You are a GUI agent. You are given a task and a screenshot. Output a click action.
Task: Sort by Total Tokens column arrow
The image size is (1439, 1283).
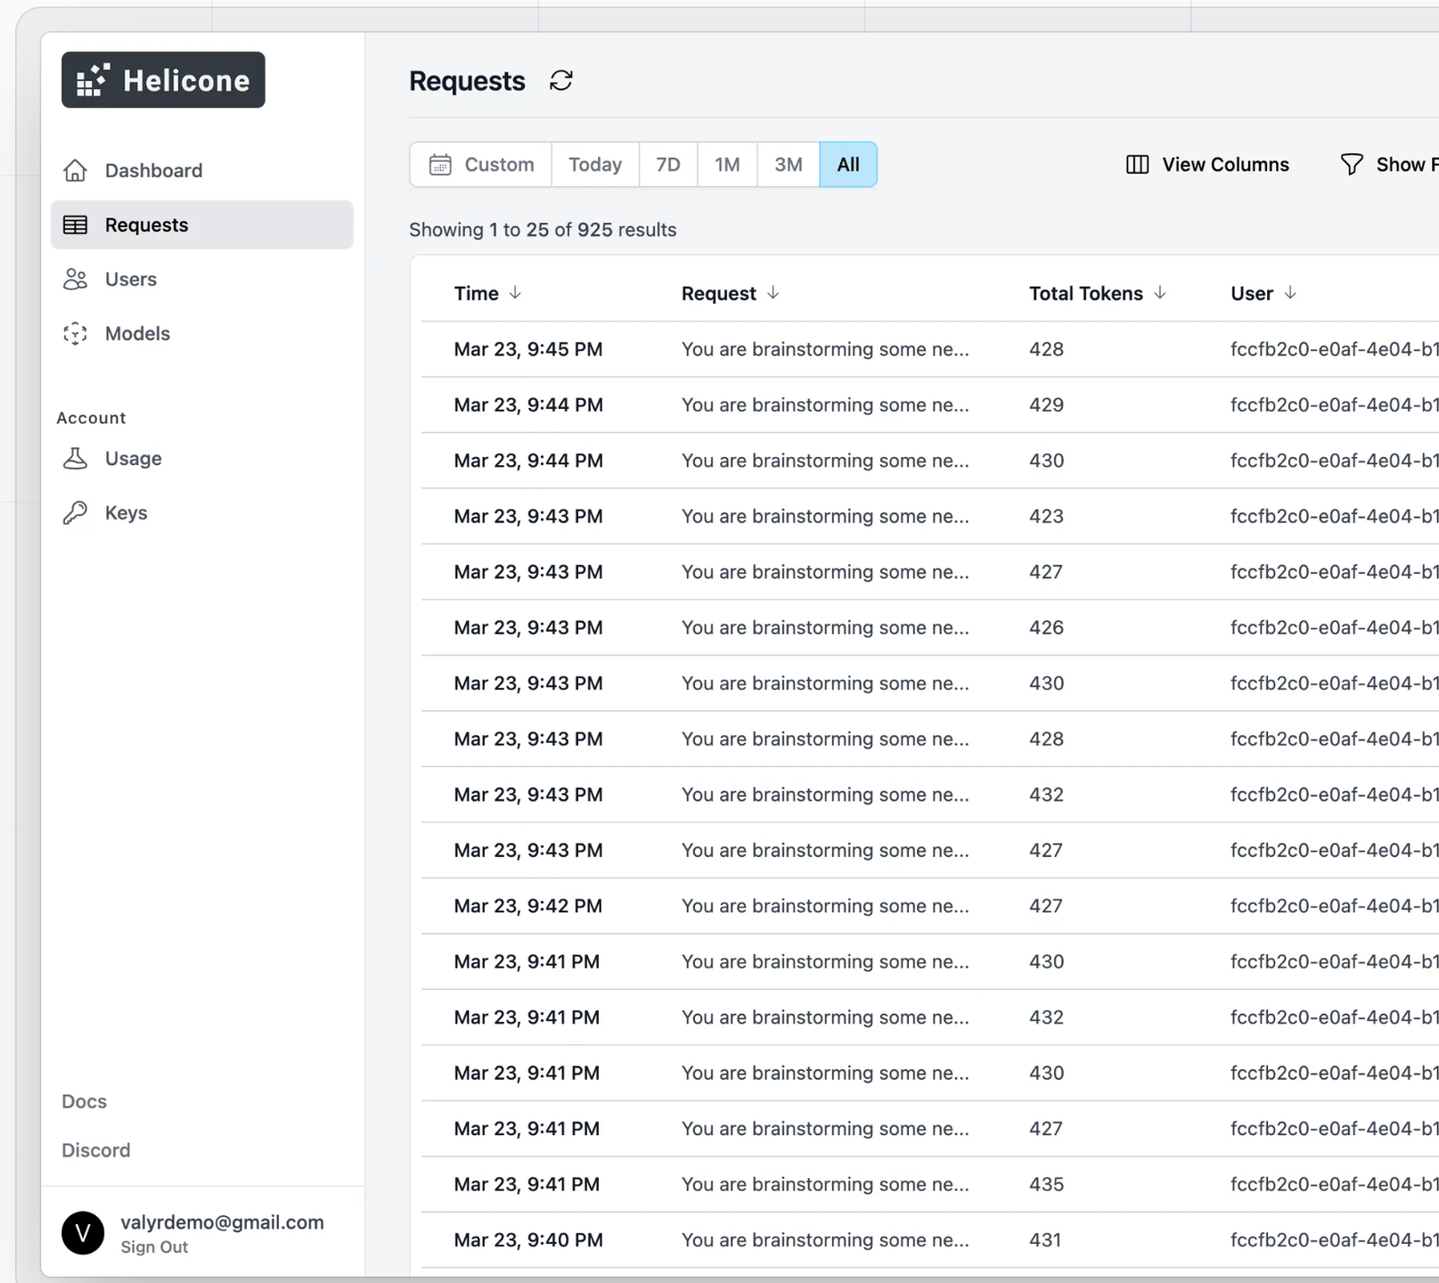click(x=1160, y=293)
